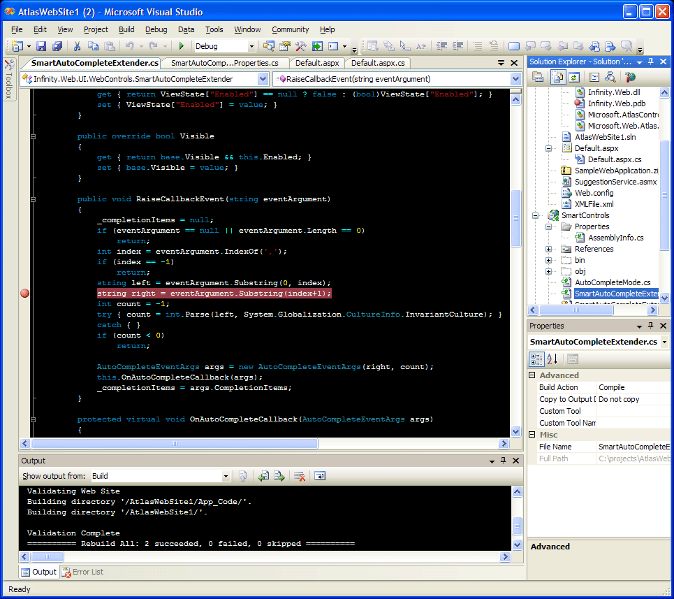This screenshot has width=674, height=599.
Task: Click the Comment selected lines toolbar icon
Action: point(477,46)
